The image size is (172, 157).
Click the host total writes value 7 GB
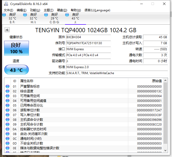155,43
